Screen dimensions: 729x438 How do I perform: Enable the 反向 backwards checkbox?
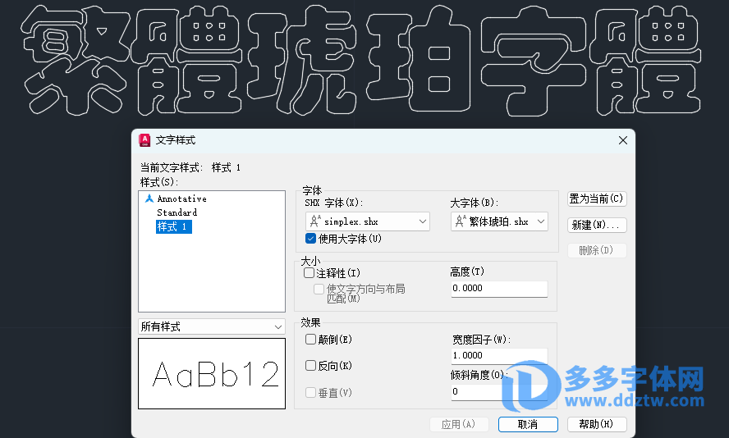coord(310,366)
